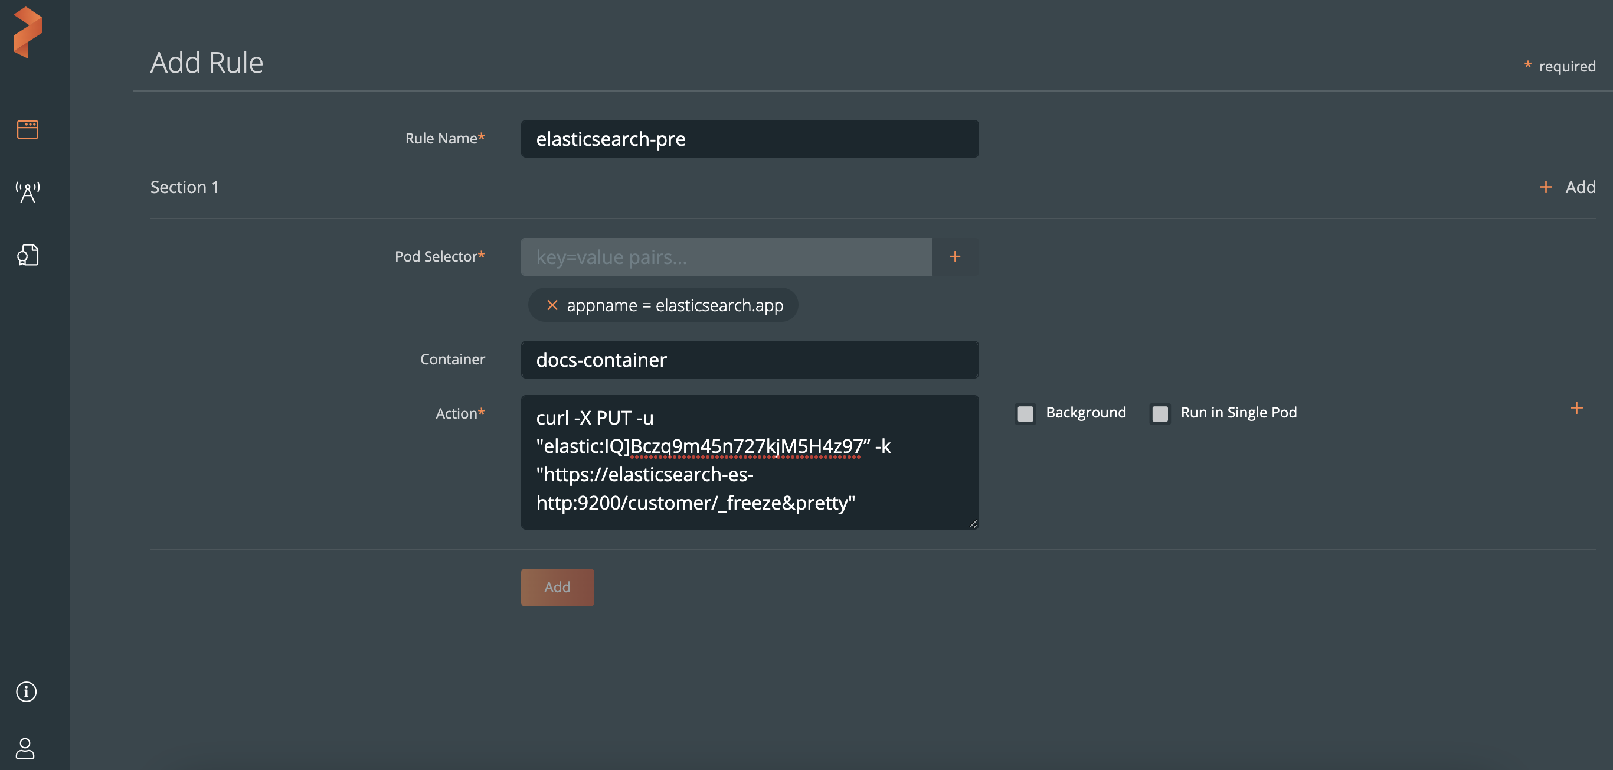Click inside the Action command textarea
Viewport: 1613px width, 770px height.
749,461
